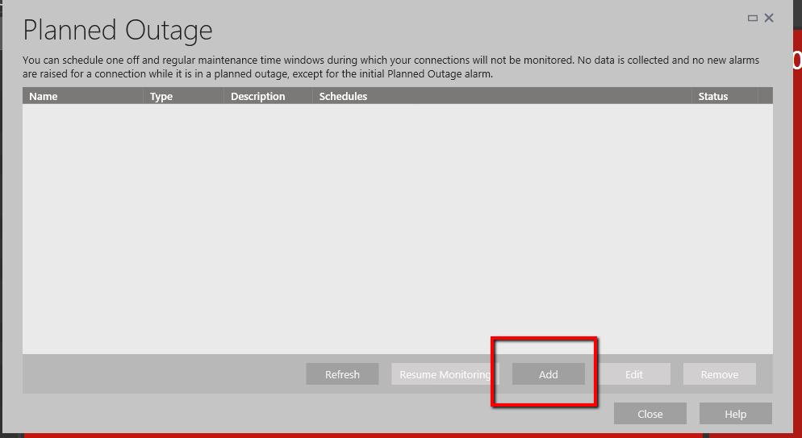Click the Planned Outage title heading
Screen dimensions: 802x438
[118, 31]
